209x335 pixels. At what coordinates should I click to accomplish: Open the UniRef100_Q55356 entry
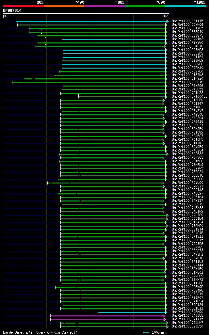click(187, 244)
